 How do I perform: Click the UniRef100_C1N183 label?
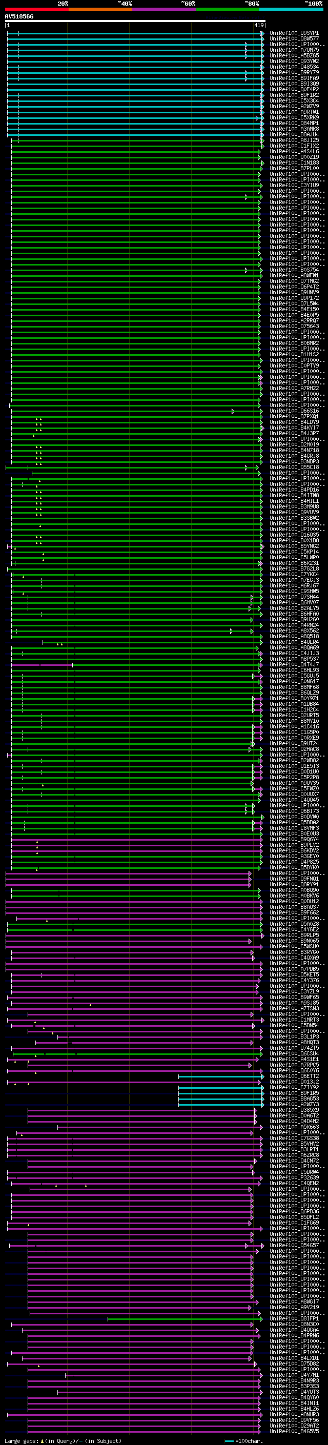(294, 162)
